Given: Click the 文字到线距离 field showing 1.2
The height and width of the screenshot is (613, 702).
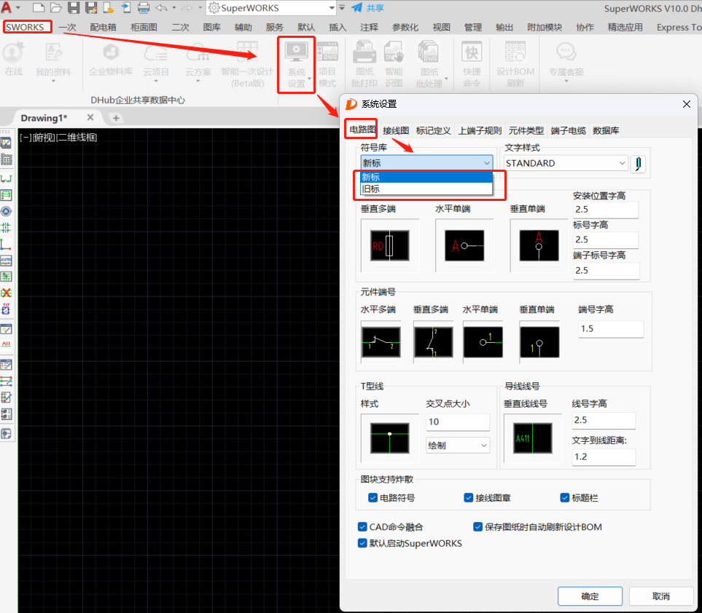Looking at the screenshot, I should tap(604, 456).
